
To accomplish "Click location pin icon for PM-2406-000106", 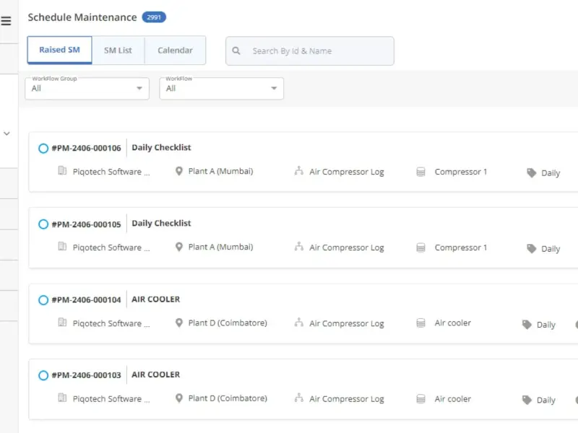I will point(178,171).
